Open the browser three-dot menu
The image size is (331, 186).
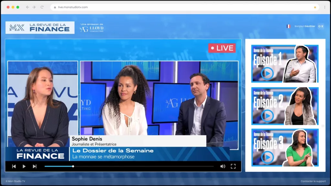(x=325, y=7)
